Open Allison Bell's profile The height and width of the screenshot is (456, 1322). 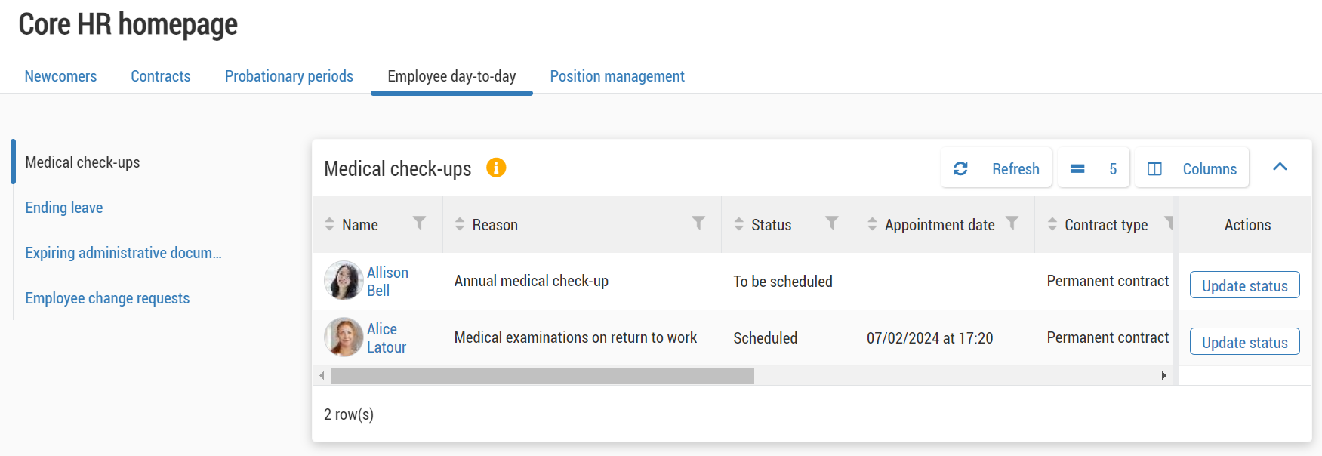pyautogui.click(x=387, y=281)
